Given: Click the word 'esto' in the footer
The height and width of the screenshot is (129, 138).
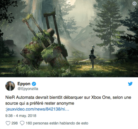Looking at the screenshot, I should coord(85,123).
